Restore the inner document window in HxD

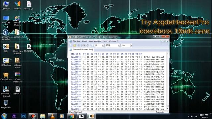point(164,41)
